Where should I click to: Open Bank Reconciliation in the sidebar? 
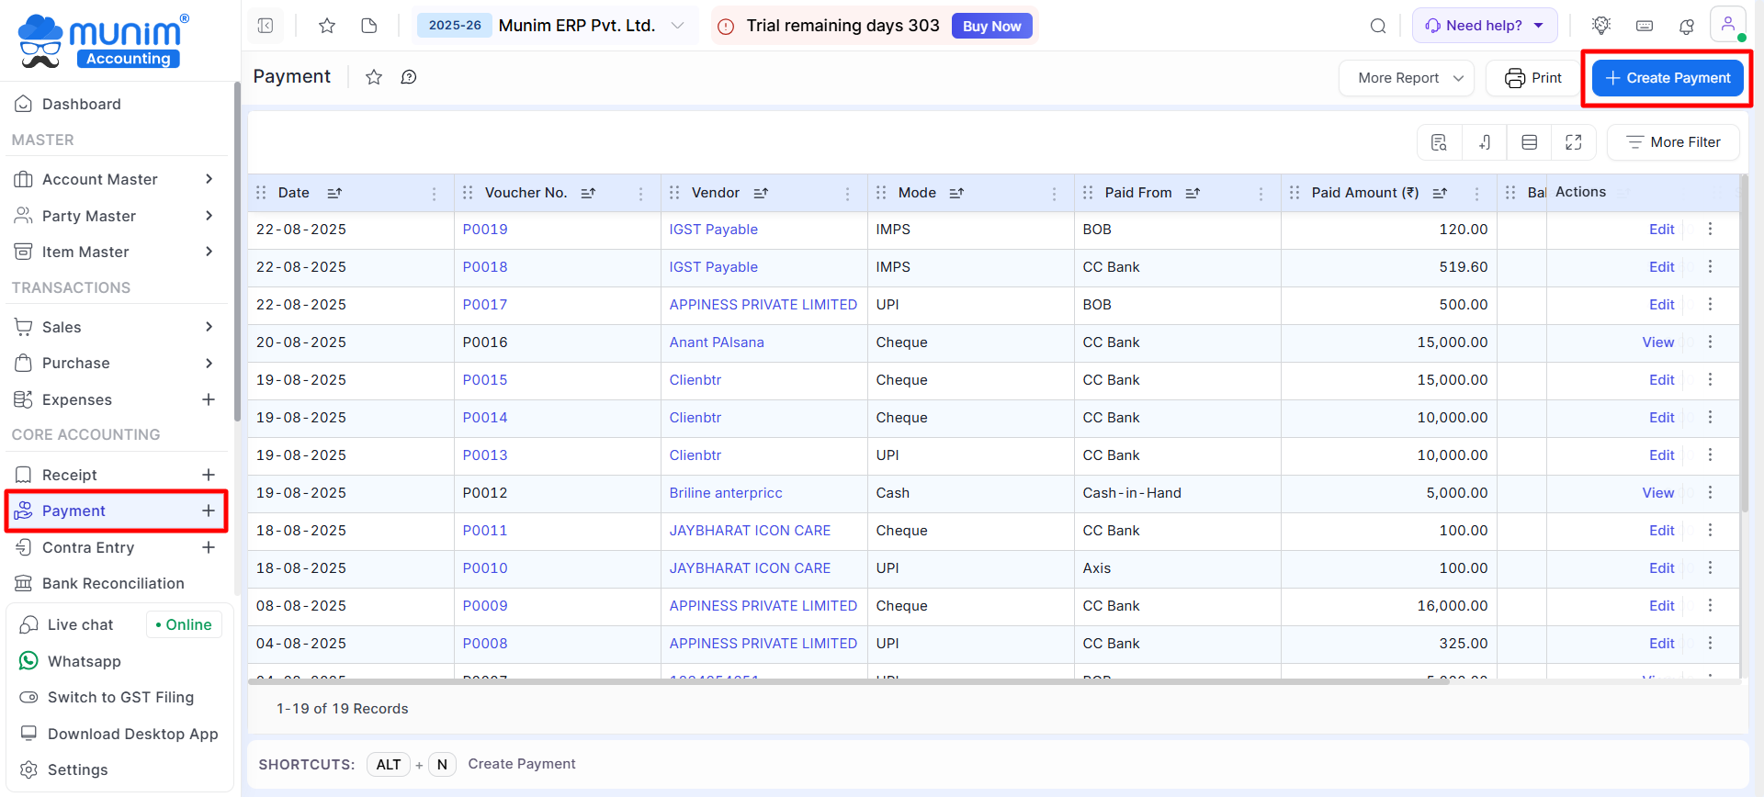click(113, 583)
